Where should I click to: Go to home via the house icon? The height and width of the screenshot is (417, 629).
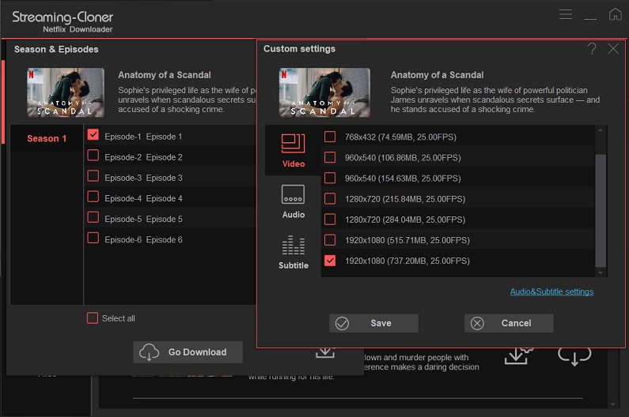615,14
